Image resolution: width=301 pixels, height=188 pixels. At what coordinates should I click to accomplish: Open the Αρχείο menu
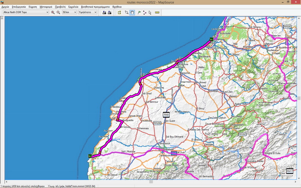click(5, 7)
